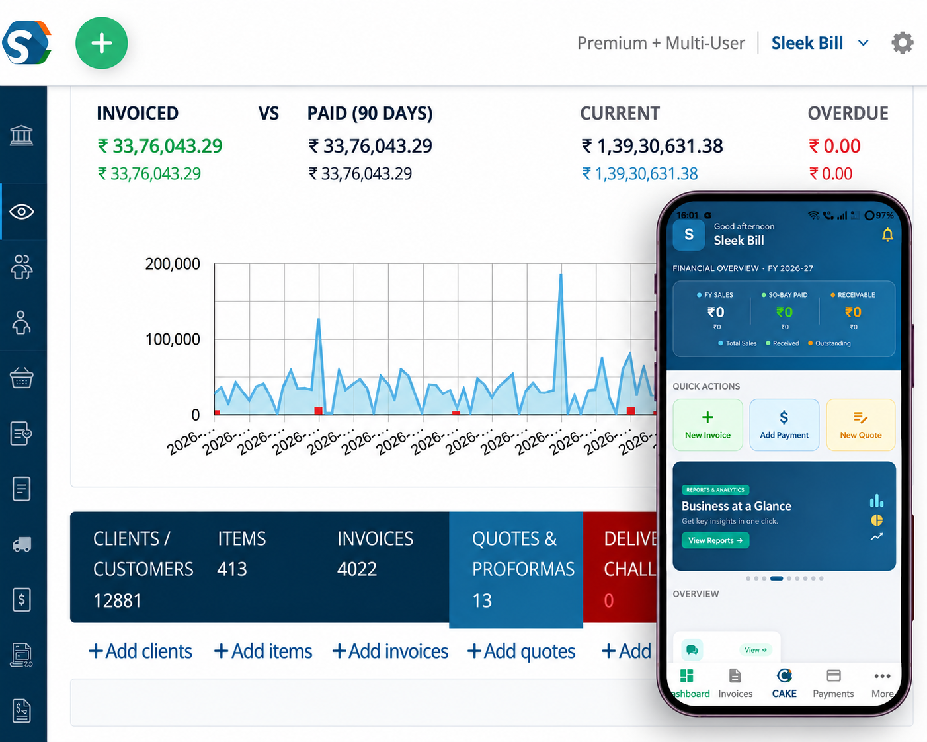
Task: Click the green plus create button
Action: tap(101, 44)
